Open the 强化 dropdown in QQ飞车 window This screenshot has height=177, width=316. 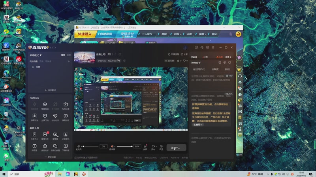pyautogui.click(x=215, y=34)
